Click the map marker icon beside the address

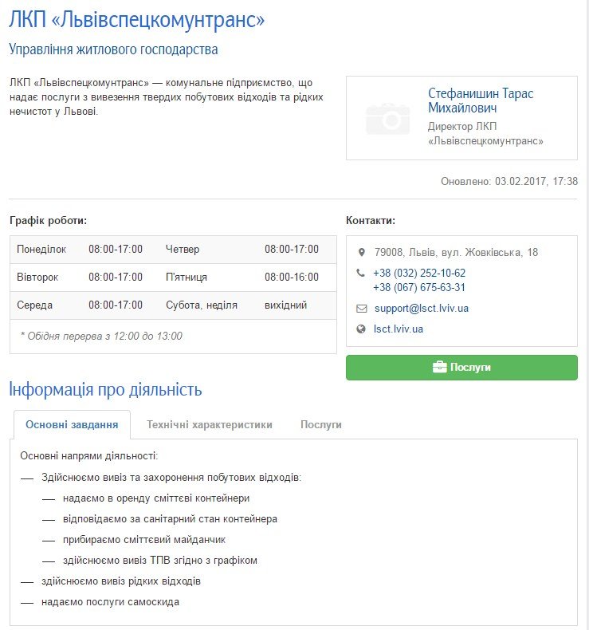(361, 253)
